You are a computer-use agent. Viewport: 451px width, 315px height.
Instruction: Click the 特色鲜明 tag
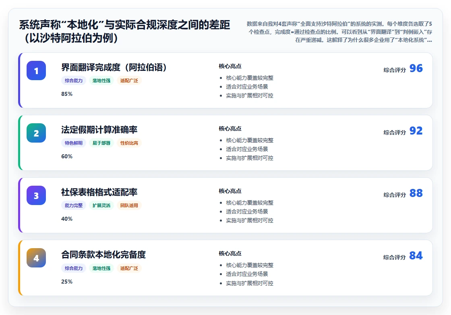point(74,143)
